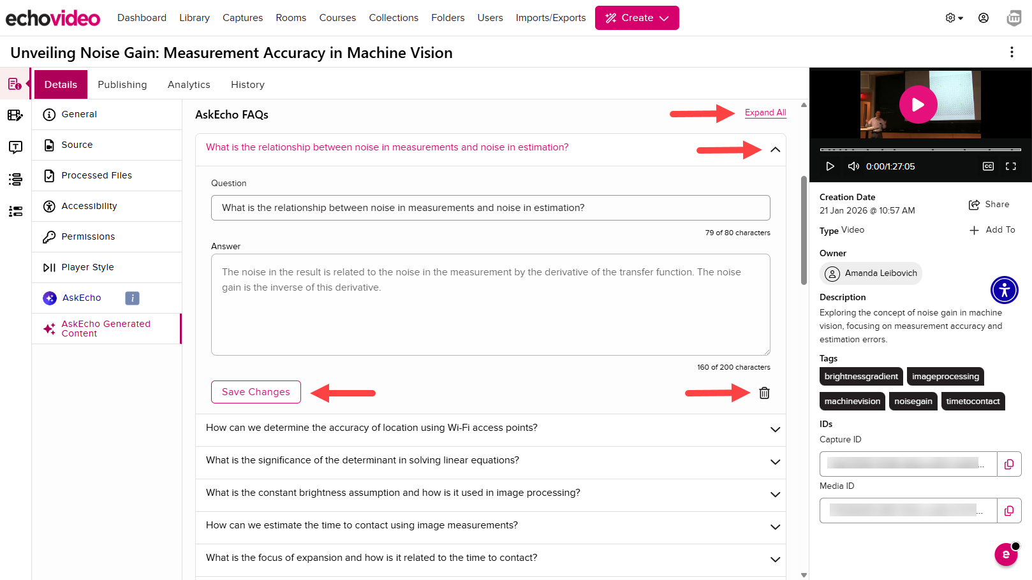The height and width of the screenshot is (580, 1032).
Task: Click the Expand All link
Action: click(765, 112)
